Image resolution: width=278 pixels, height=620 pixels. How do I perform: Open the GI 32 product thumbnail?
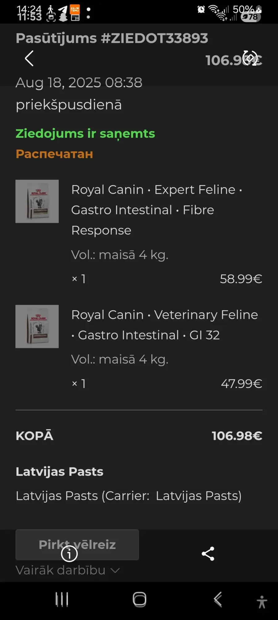[x=37, y=327]
